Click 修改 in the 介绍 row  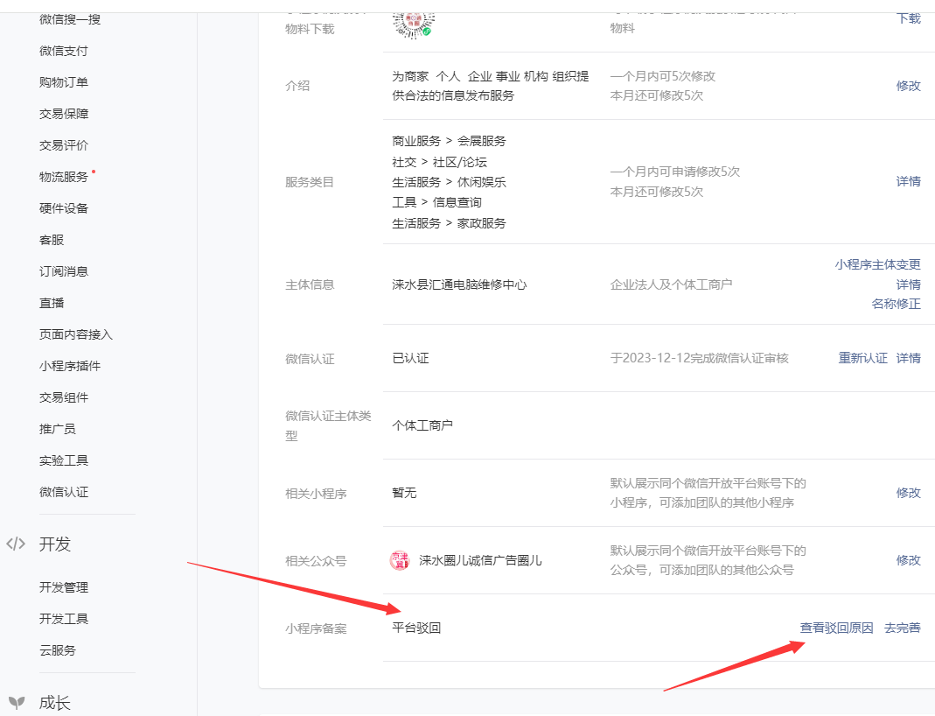click(x=909, y=86)
